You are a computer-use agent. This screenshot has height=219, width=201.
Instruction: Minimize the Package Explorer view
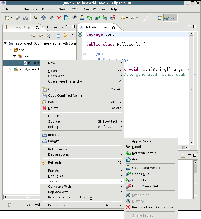(x=68, y=26)
